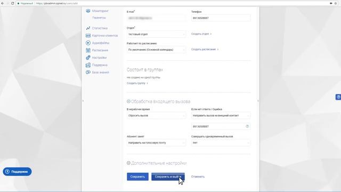341x192 pixels.
Task: Click the address bar secure lock icon
Action: pyautogui.click(x=19, y=4)
